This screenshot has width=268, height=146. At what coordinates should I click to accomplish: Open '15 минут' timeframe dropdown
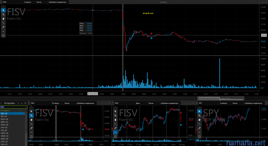pos(57,103)
